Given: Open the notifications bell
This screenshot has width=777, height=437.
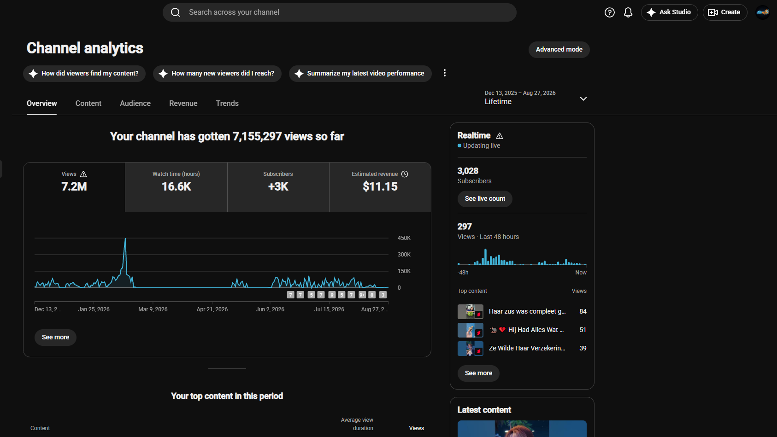Looking at the screenshot, I should coord(628,12).
